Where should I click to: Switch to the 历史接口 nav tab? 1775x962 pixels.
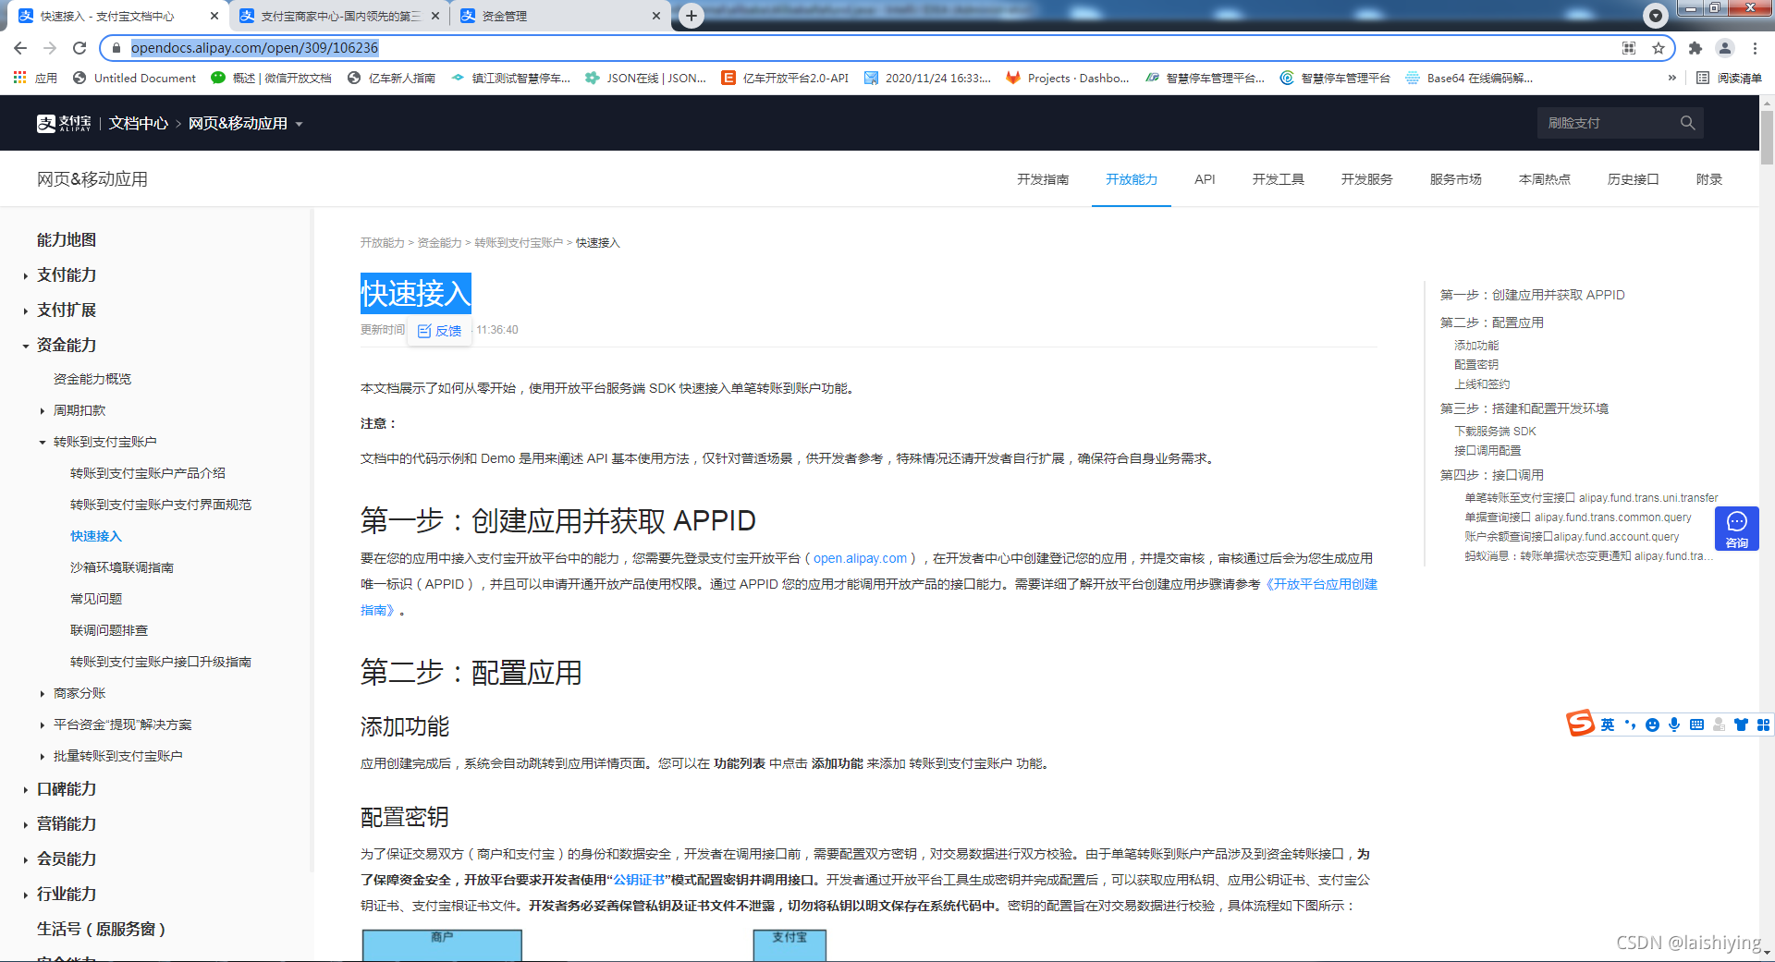(x=1633, y=179)
